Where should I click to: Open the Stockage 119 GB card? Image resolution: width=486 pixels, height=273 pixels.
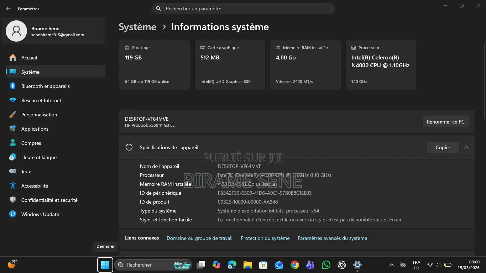coord(155,64)
